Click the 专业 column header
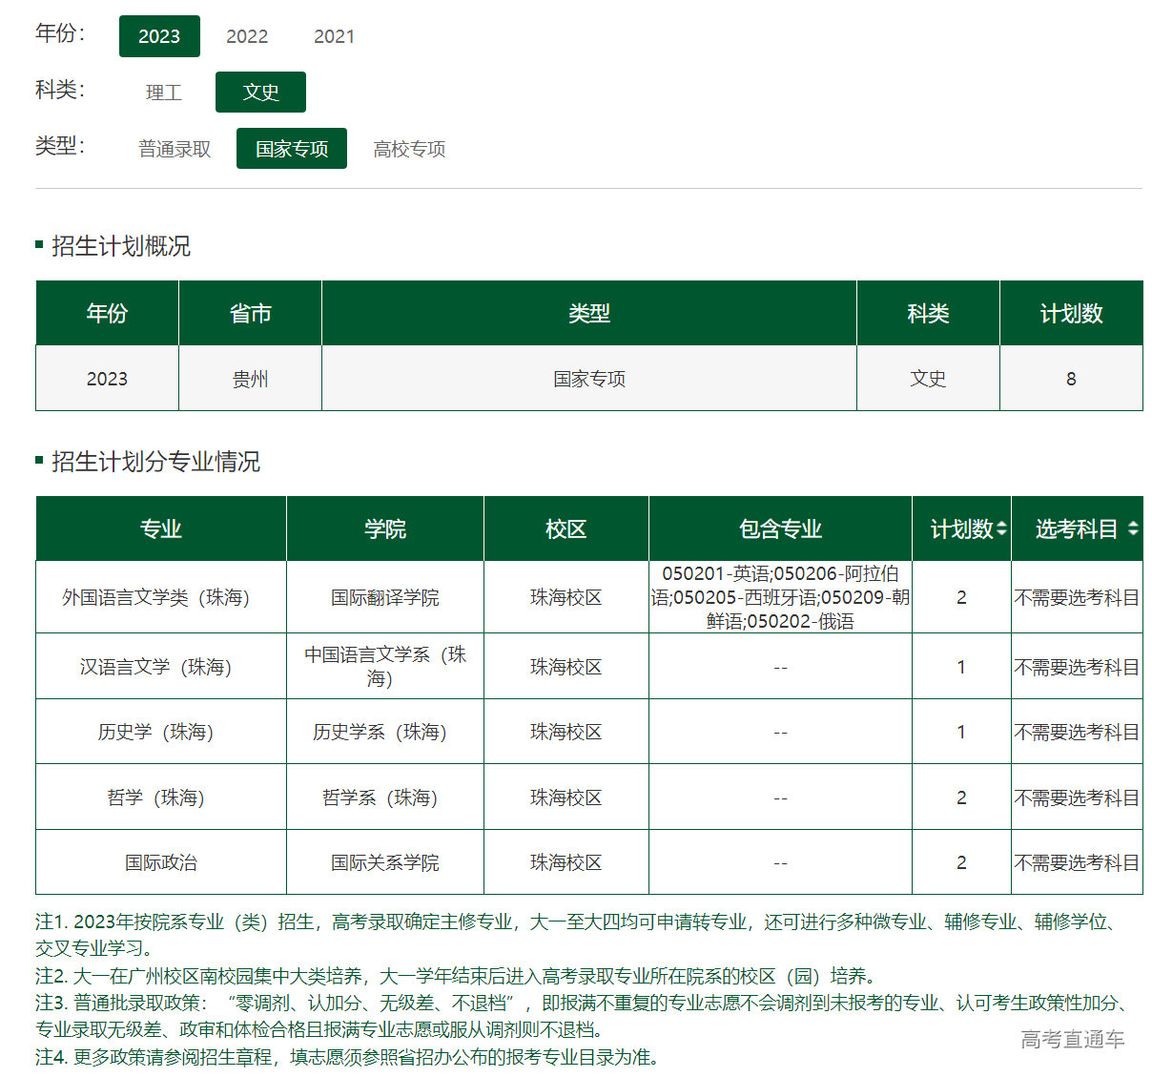The height and width of the screenshot is (1077, 1152). coord(160,528)
